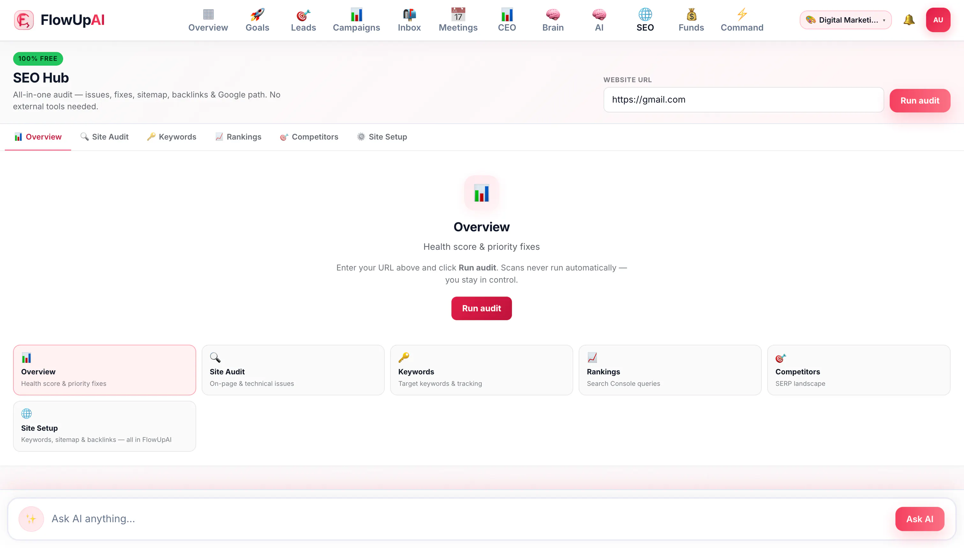Viewport: 964px width, 548px height.
Task: Open Goals via the rocket icon
Action: (x=257, y=14)
